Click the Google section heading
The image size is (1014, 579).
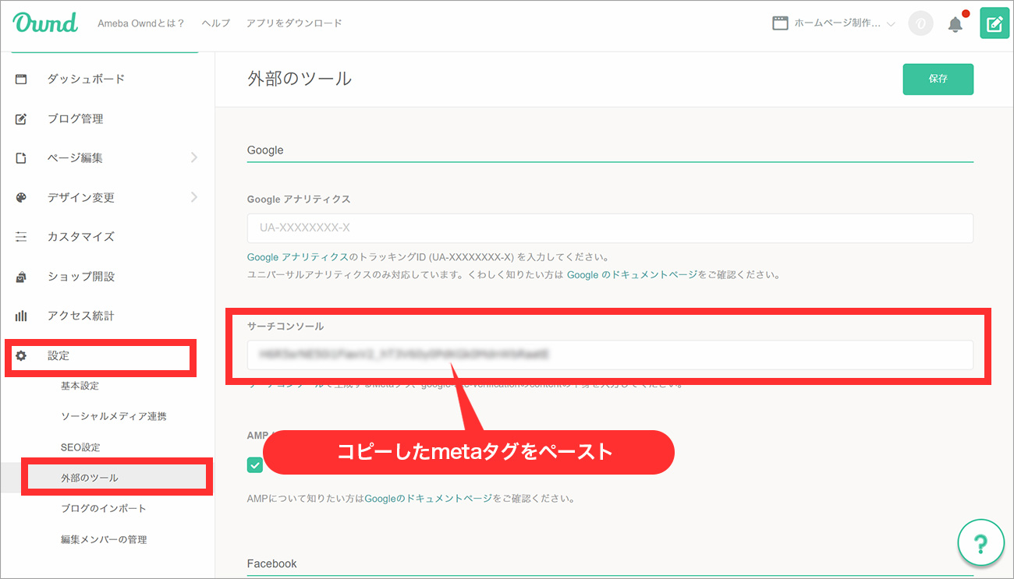[x=265, y=150]
